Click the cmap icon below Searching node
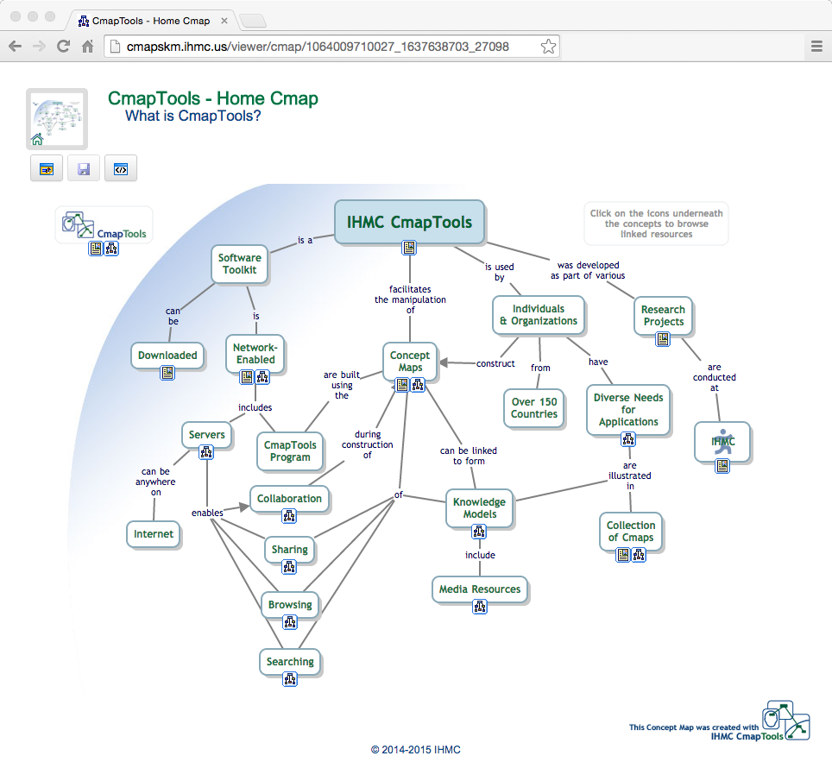This screenshot has height=781, width=832. [289, 679]
